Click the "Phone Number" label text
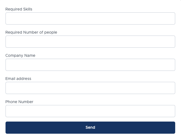181x137 pixels. coord(19,102)
